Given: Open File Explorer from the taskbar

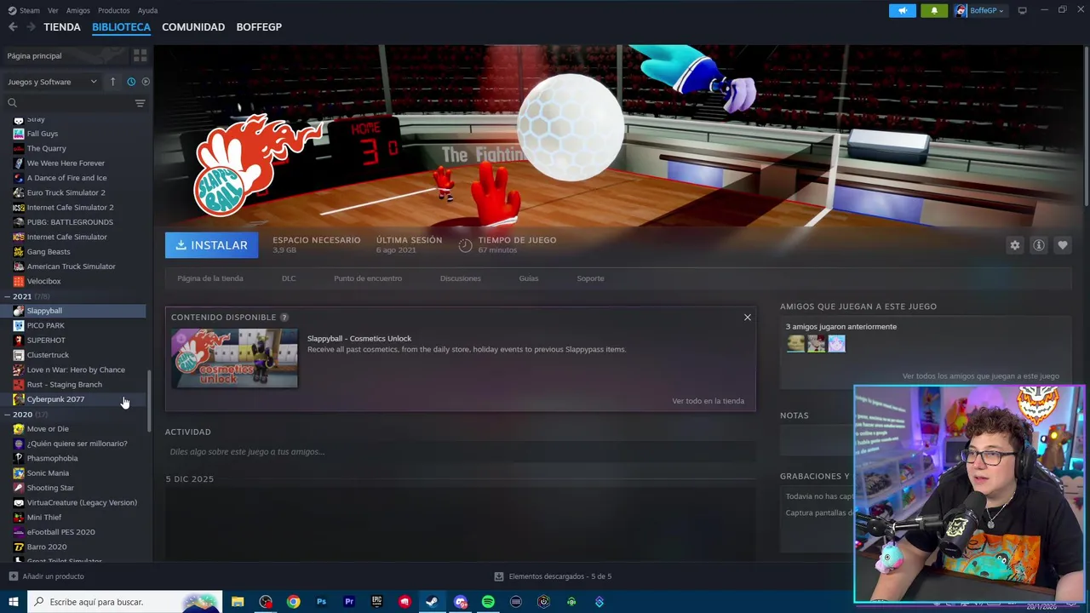Looking at the screenshot, I should (238, 602).
